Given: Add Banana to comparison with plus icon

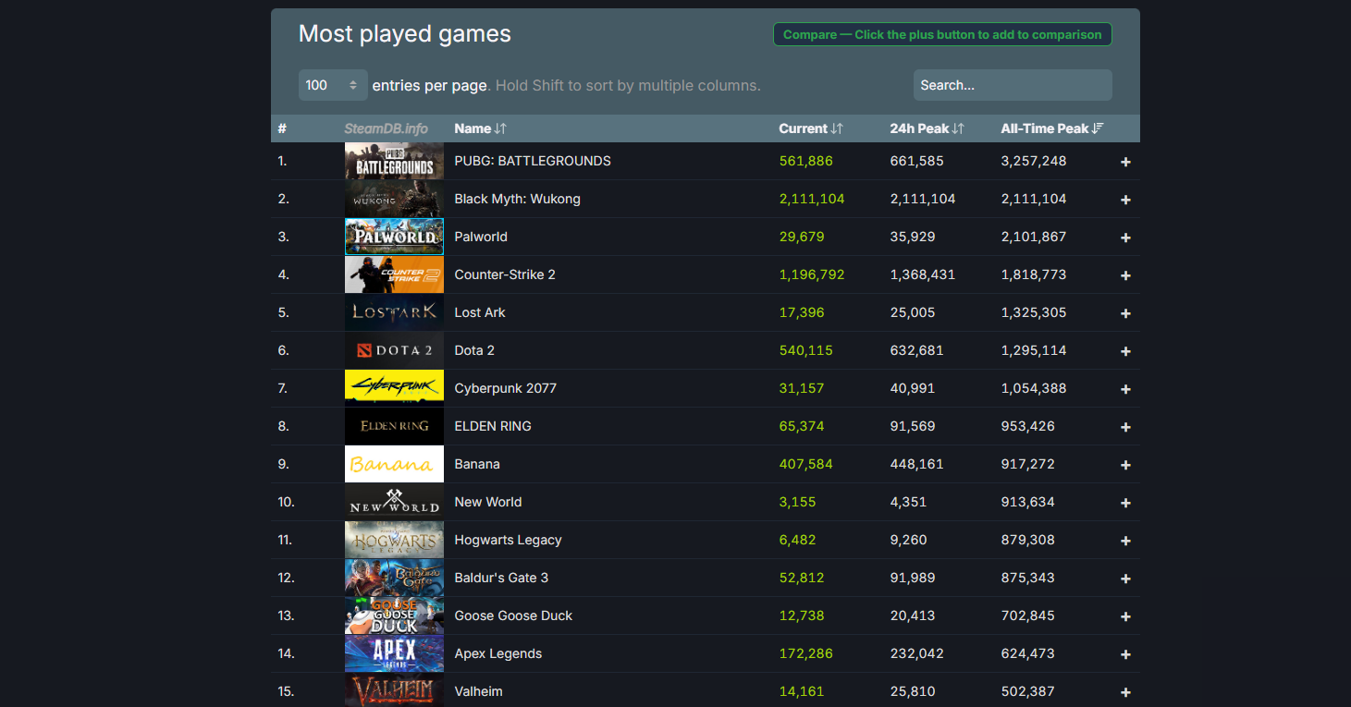Looking at the screenshot, I should 1125,465.
